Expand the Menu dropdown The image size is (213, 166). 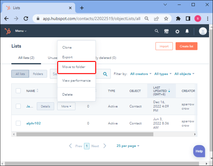click(x=21, y=31)
